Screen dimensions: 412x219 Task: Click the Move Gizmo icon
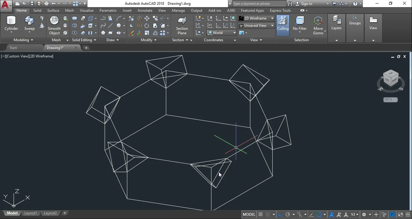point(318,25)
